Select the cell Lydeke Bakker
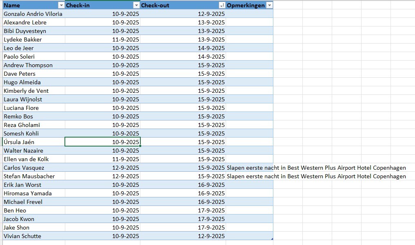Screen dimensions: 415x245 [33, 39]
